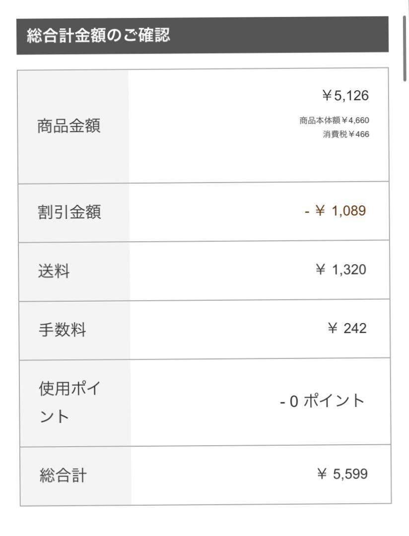409x536 pixels.
Task: Click the grand total ¥5,599
Action: 342,474
